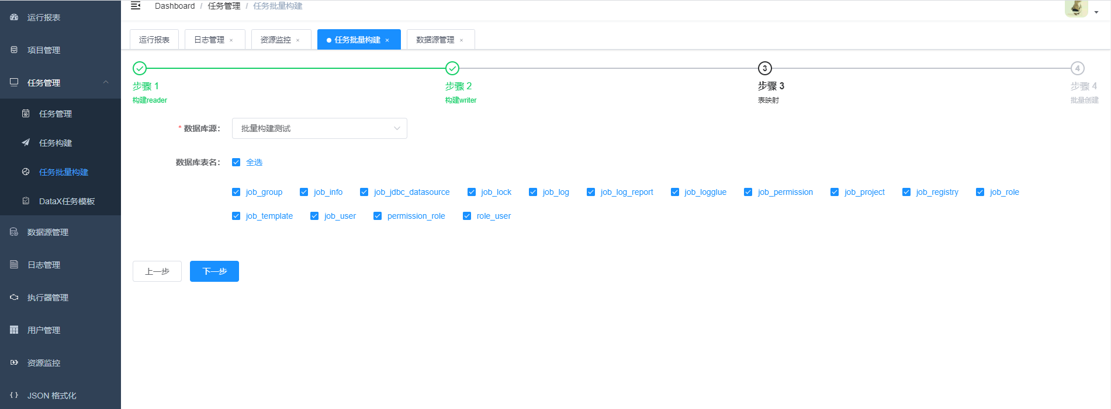
Task: Click the 任务管理 submenu calendar icon
Action: 26,113
